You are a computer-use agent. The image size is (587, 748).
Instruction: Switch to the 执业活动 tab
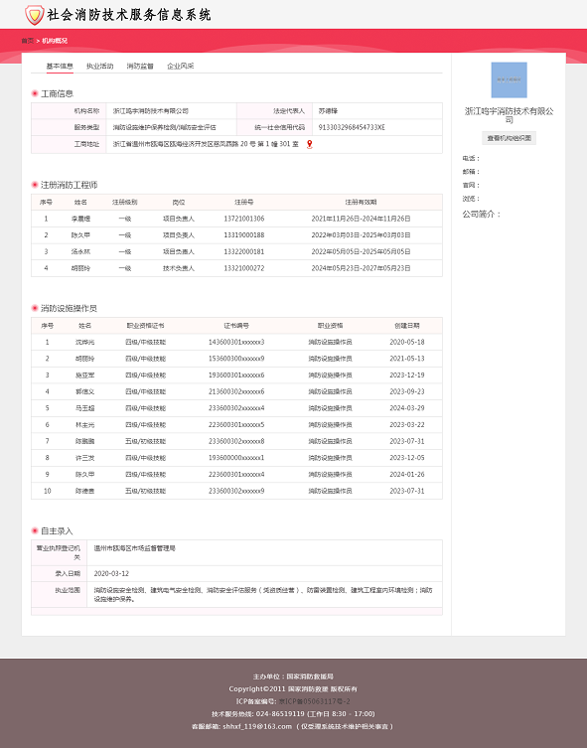pos(99,66)
